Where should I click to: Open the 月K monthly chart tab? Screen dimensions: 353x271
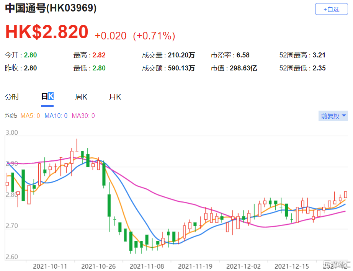(115, 97)
